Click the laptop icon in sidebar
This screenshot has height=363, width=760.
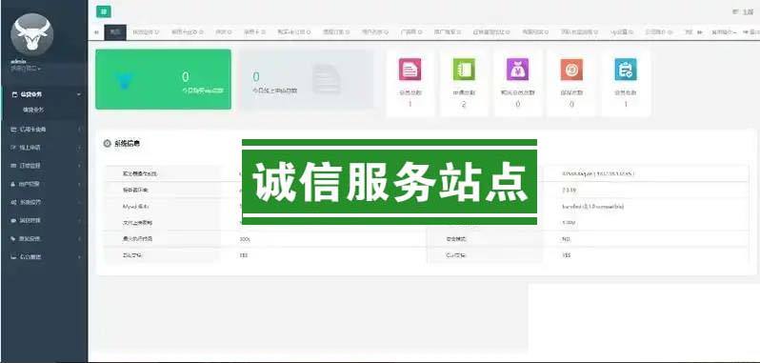[13, 257]
